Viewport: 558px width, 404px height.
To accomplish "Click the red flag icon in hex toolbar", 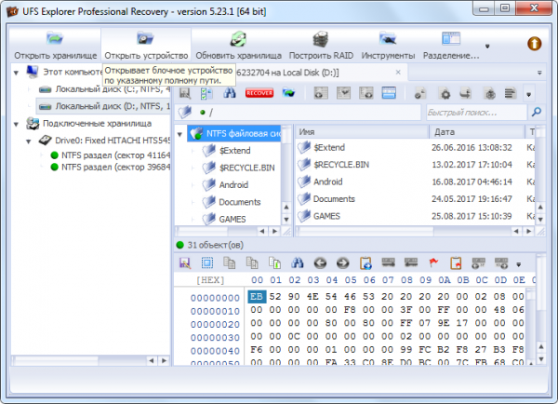I will point(433,263).
